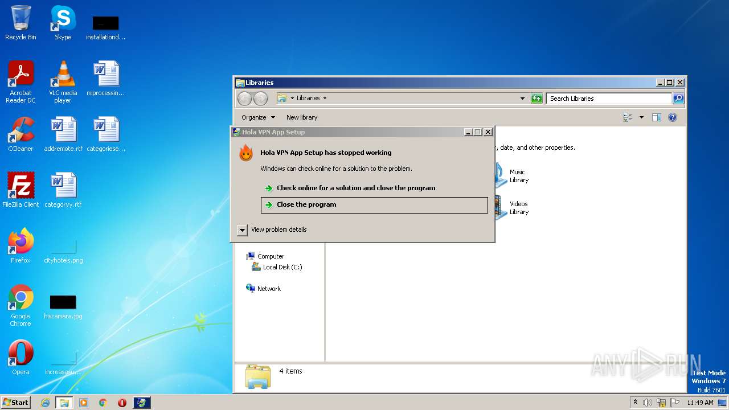Select installationd... file on desktop
Screen dimensions: 729x410
pos(106,27)
